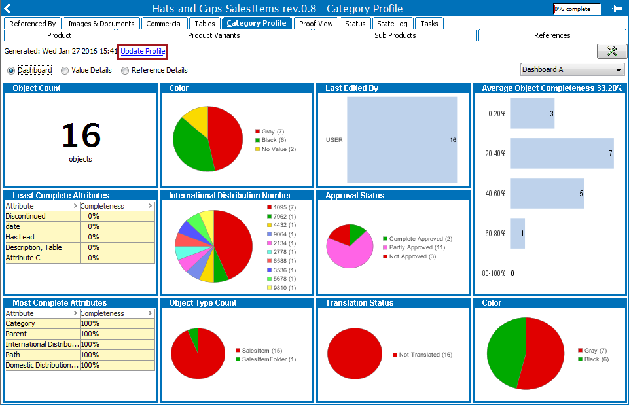The width and height of the screenshot is (629, 405).
Task: Click the percent complete input field
Action: pos(576,9)
